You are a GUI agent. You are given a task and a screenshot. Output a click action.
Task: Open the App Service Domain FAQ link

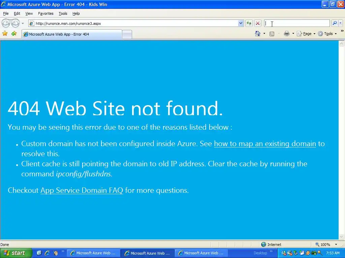[x=82, y=190]
